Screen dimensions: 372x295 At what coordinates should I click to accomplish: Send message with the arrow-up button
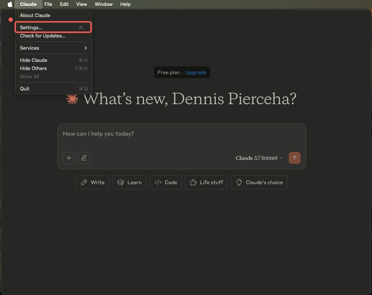pyautogui.click(x=294, y=158)
